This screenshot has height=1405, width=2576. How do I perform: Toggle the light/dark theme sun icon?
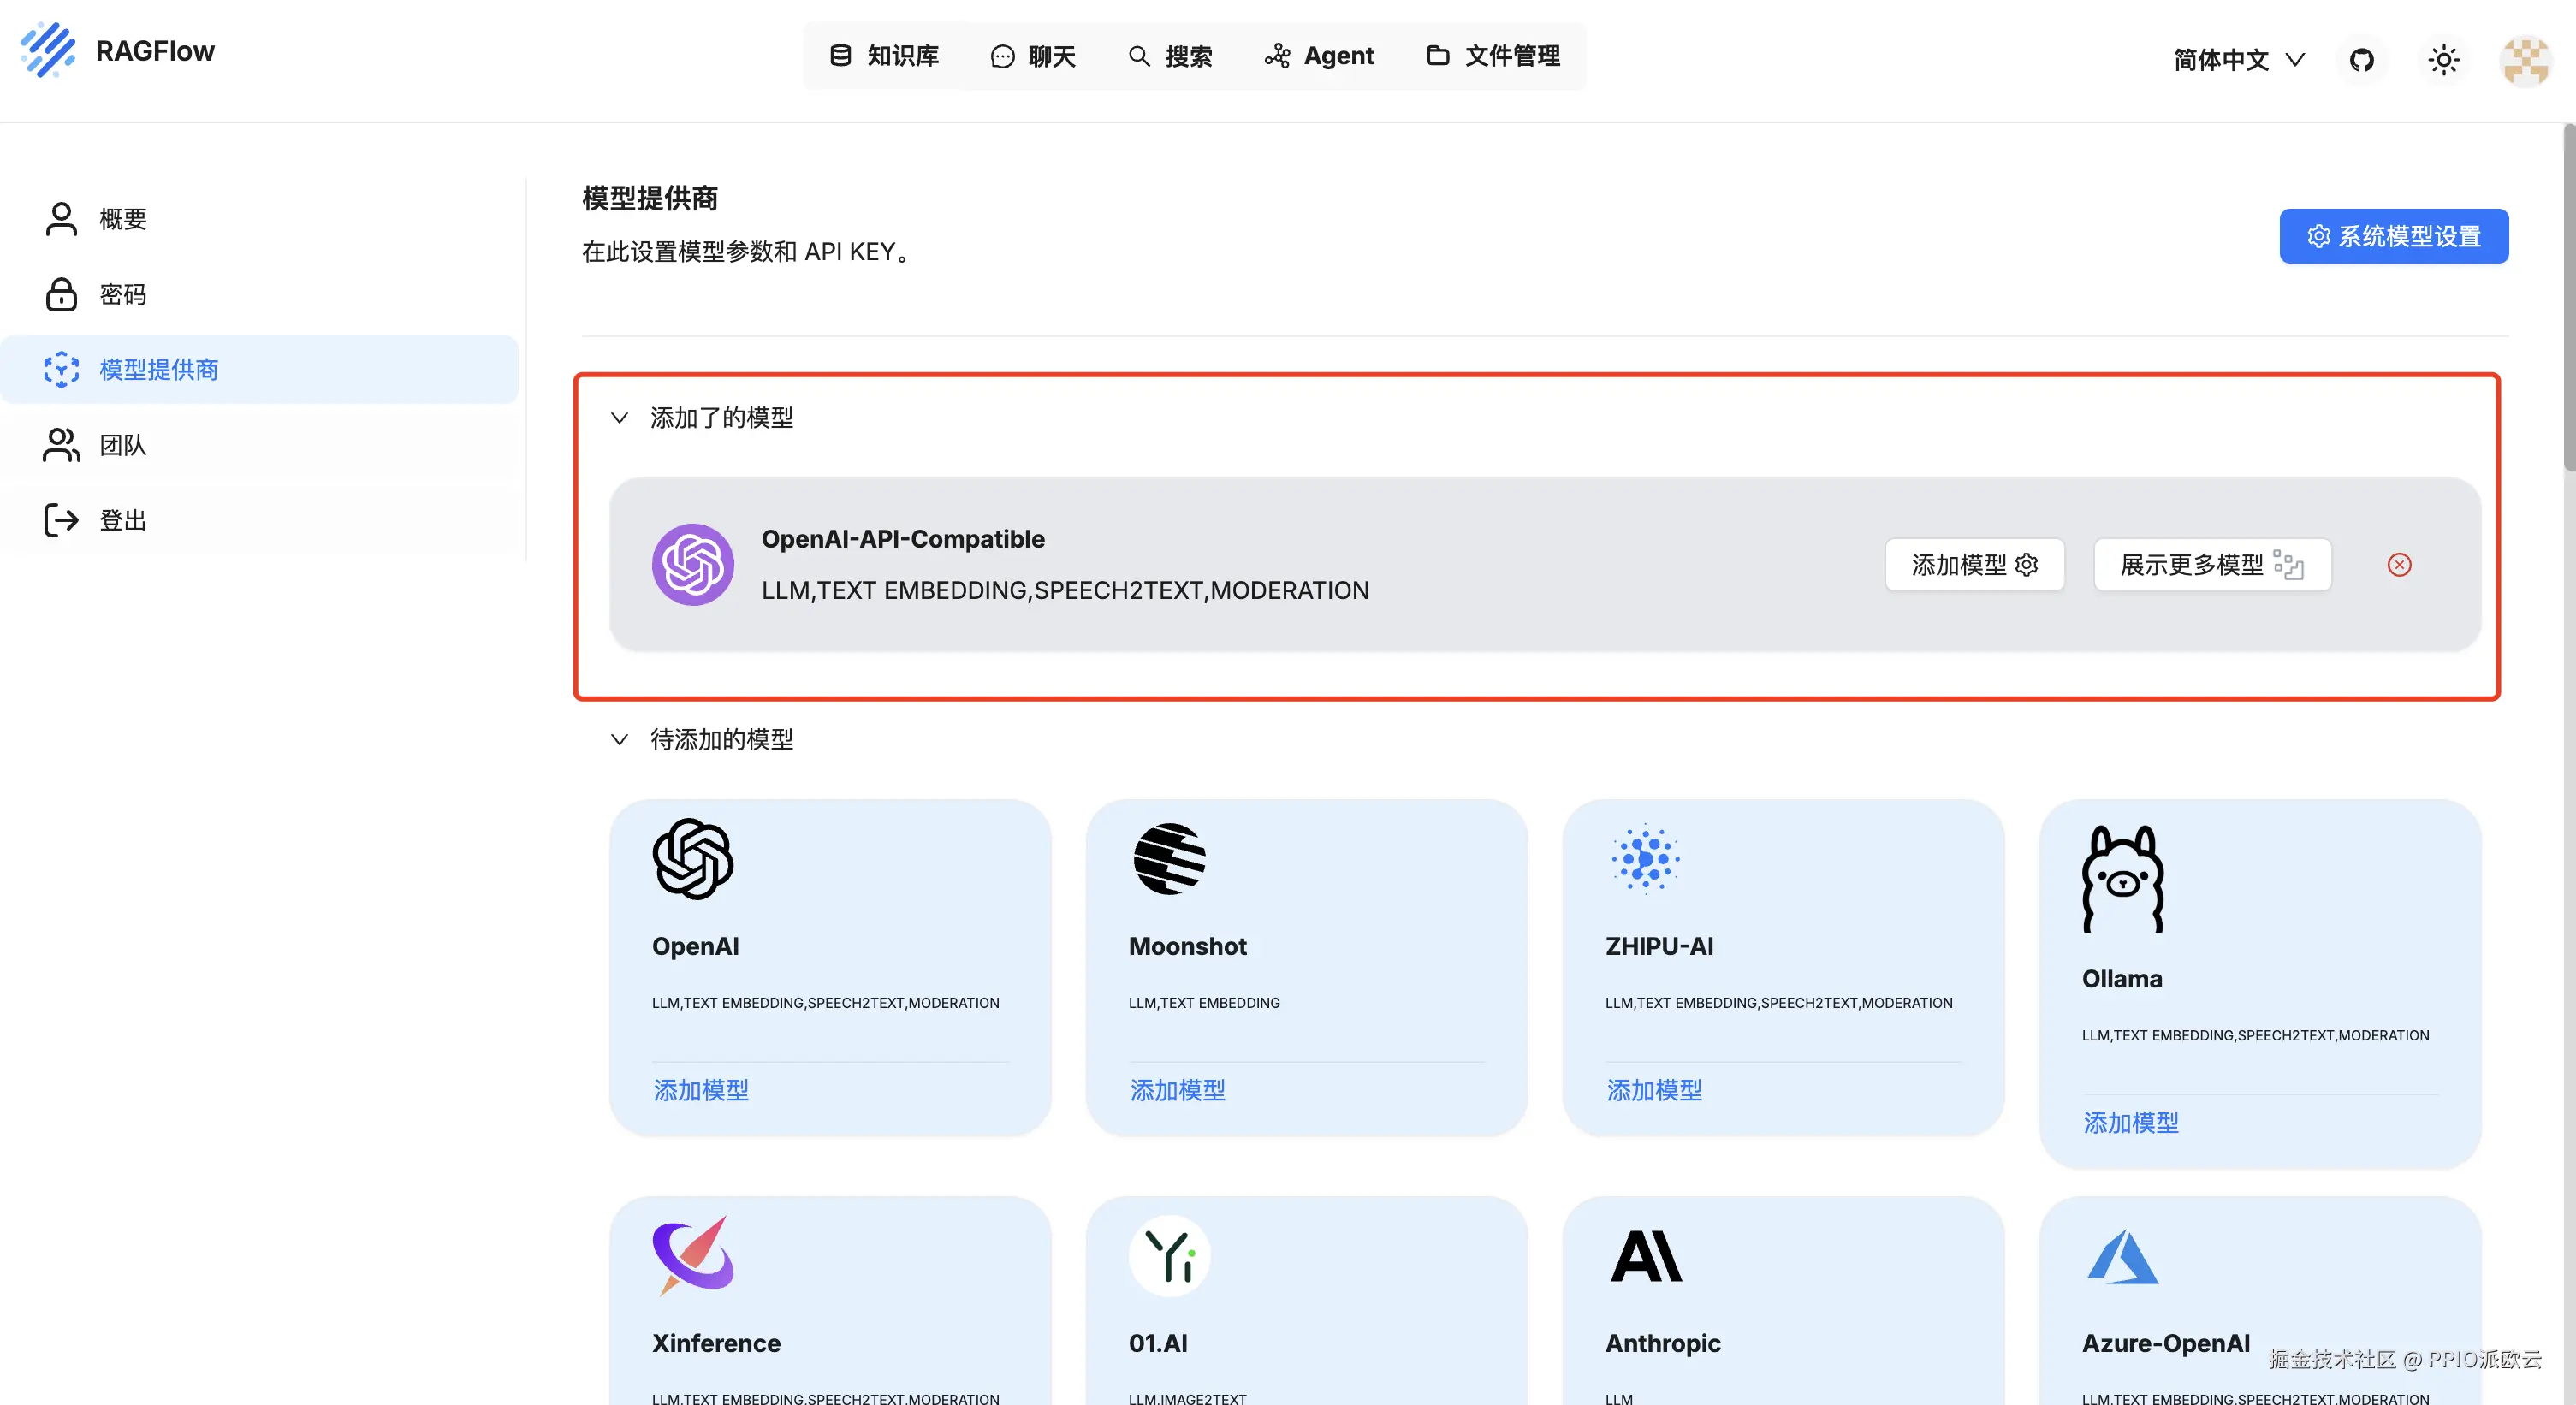[2443, 60]
